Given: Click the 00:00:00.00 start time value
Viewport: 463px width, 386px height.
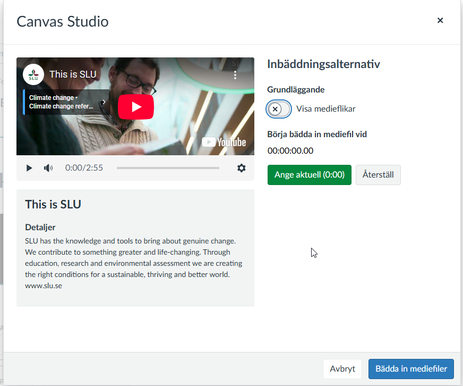Looking at the screenshot, I should tap(290, 151).
